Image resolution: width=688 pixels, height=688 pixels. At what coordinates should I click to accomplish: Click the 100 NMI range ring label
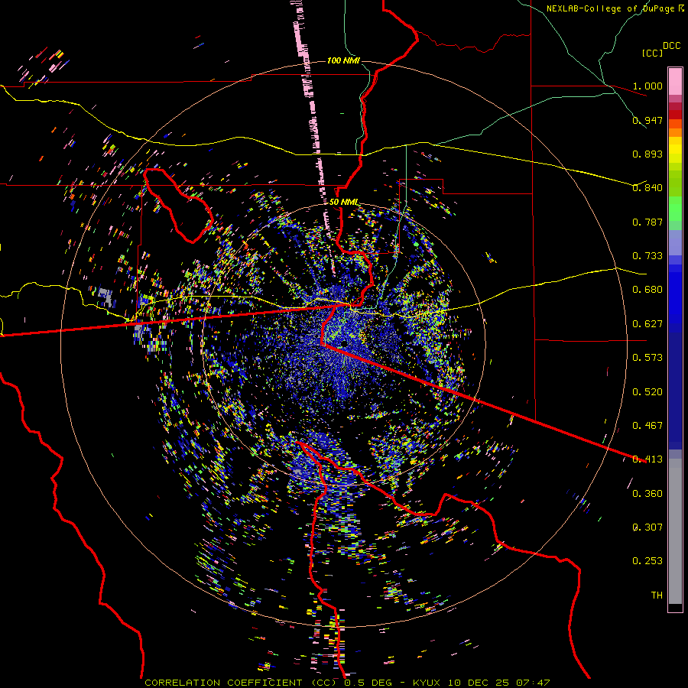tap(343, 60)
